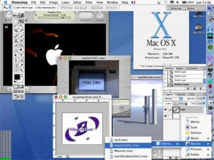Select the Dodge tool
This screenshot has width=214, height=160.
pyautogui.click(x=21, y=50)
